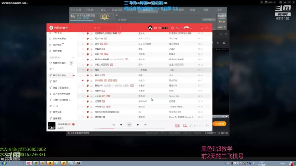Skip to the next track
296x166 pixels.
coord(138,125)
